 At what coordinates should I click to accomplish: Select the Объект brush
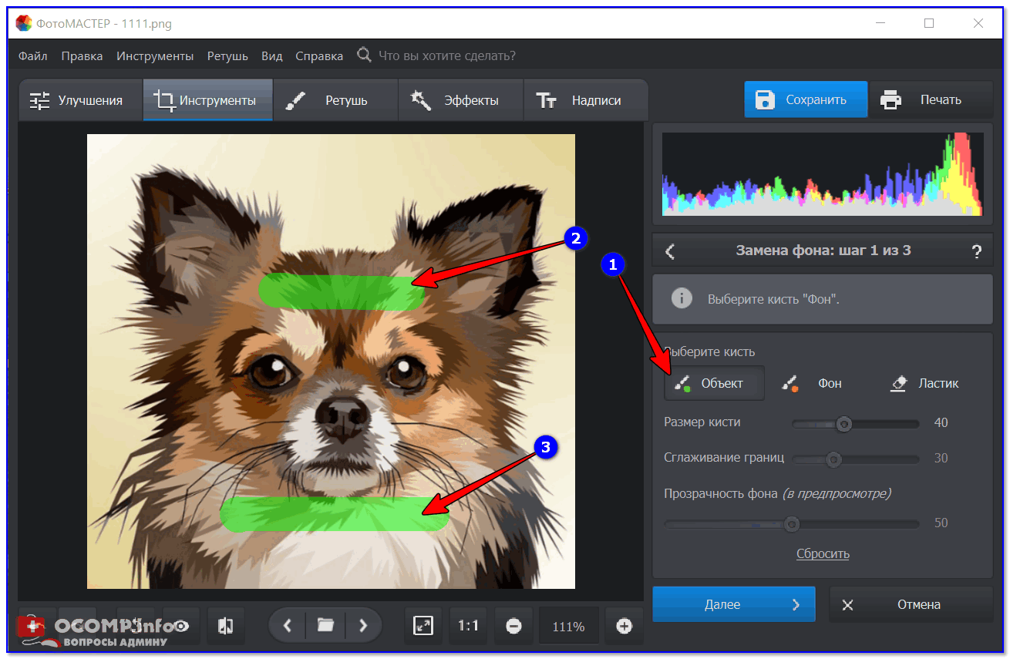714,383
